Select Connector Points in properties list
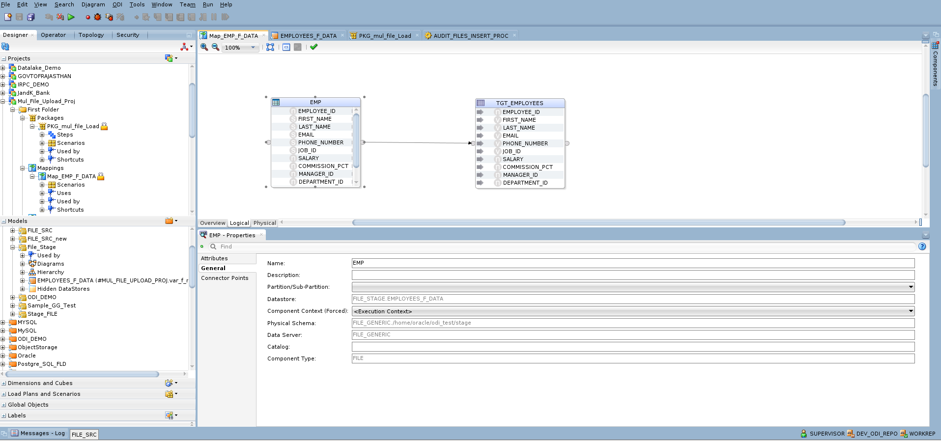Screen dimensions: 941x441 225,278
